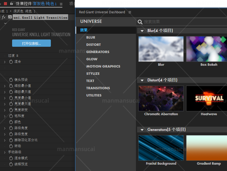Open the Effect Controls panel menu icon
Screen dimensions: 227x171
[x=61, y=4]
